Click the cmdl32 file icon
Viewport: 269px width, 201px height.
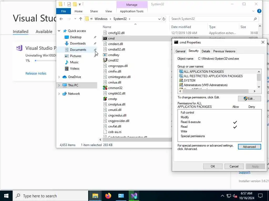coord(105,60)
